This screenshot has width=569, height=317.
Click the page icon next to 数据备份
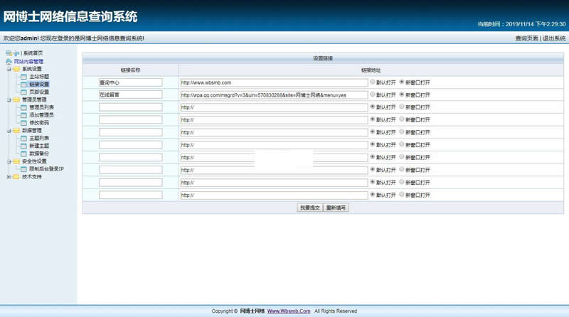(x=23, y=154)
